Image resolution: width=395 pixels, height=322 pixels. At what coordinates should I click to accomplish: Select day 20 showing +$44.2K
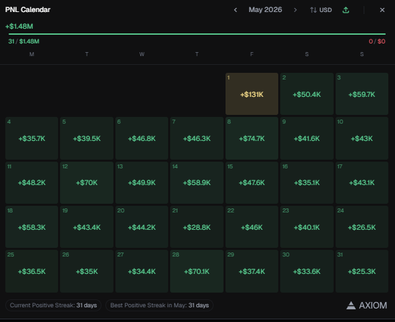click(x=141, y=226)
